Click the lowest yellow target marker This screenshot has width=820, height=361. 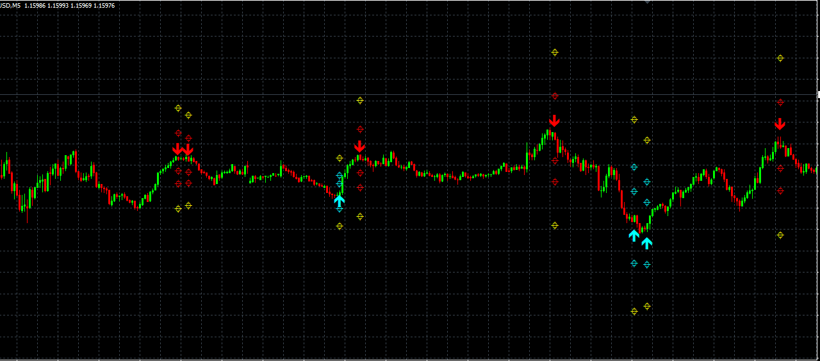pos(634,312)
